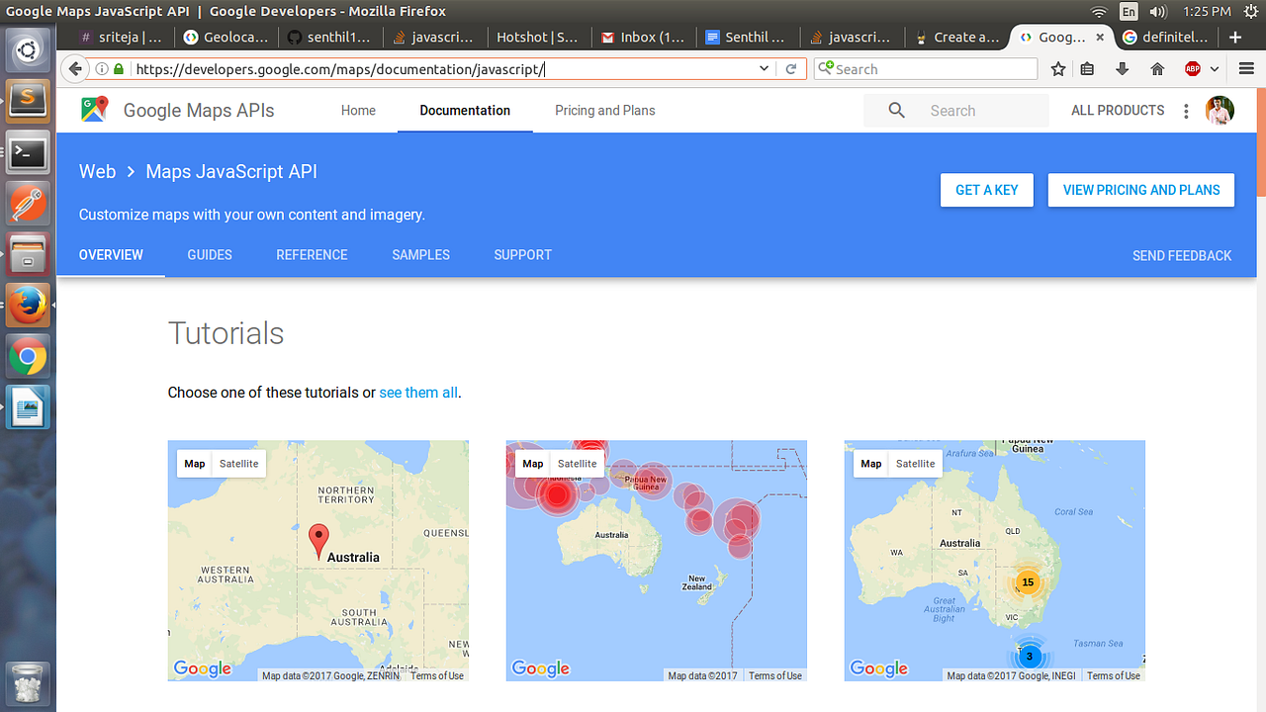Switch to the REFERENCE tab
This screenshot has height=712, width=1266.
(312, 255)
